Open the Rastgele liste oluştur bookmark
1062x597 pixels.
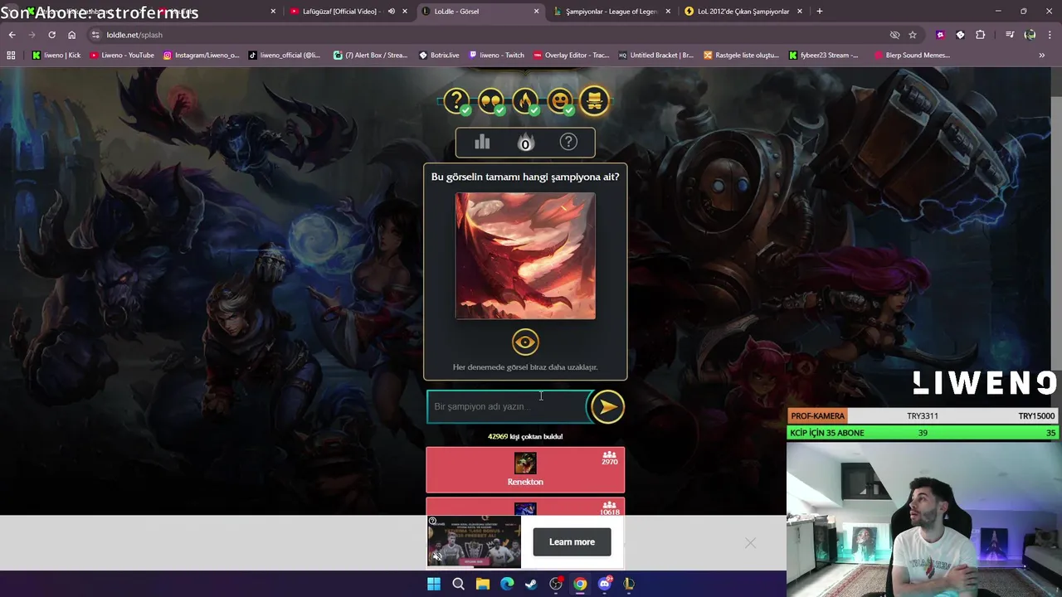[741, 56]
